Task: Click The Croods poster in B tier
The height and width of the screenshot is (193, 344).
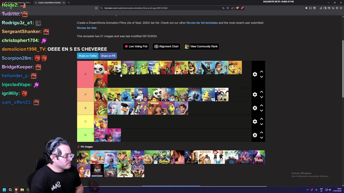Action: click(155, 108)
